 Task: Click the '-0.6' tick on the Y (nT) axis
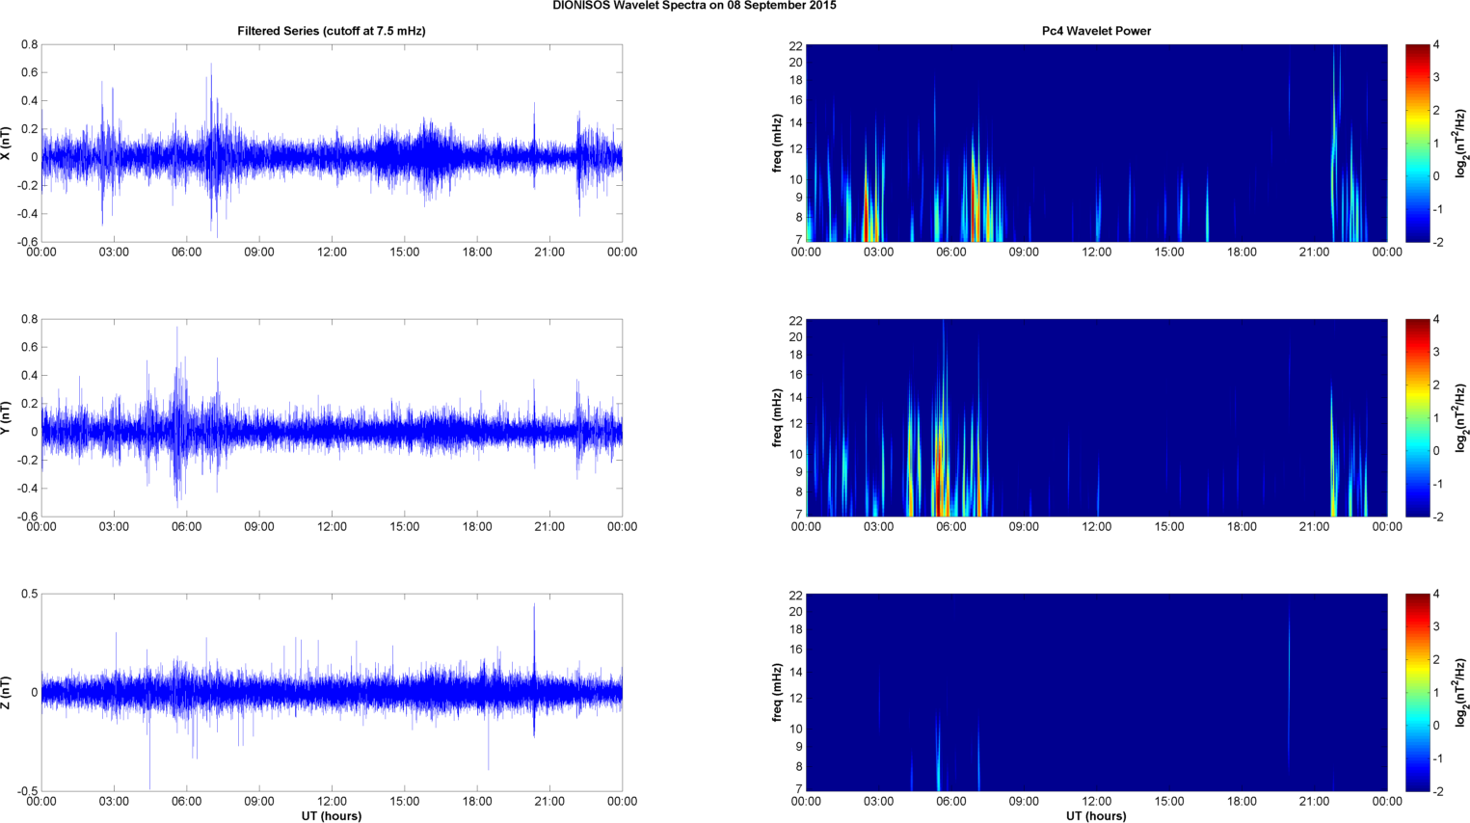click(x=27, y=517)
